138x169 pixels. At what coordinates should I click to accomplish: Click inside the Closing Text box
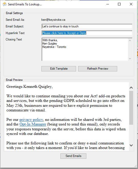[85, 49]
